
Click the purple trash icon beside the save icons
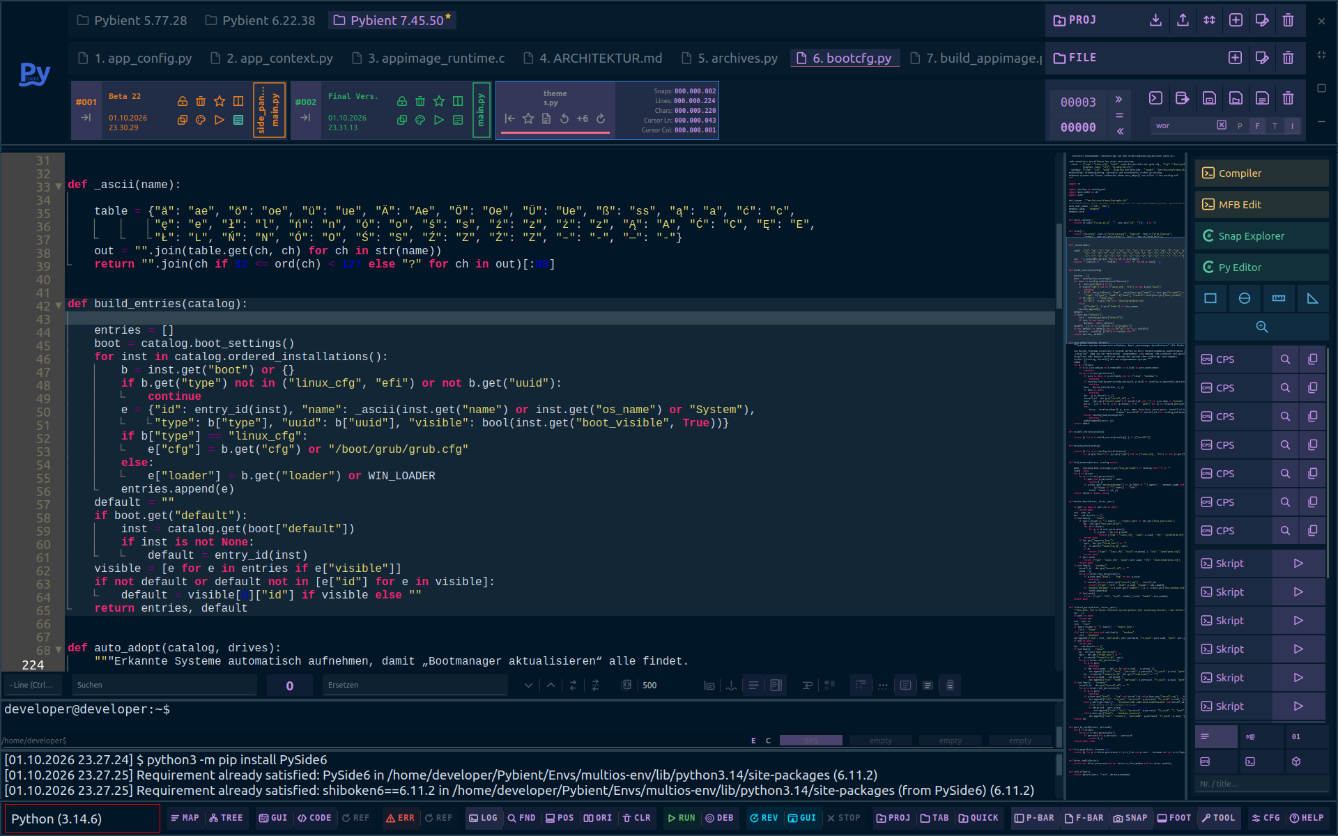coord(1288,98)
